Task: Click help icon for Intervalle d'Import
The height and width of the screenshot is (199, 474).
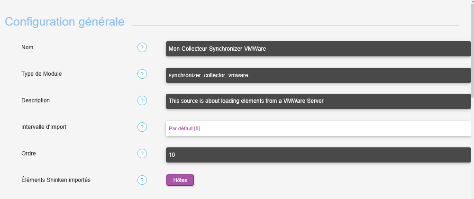Action: [x=142, y=127]
